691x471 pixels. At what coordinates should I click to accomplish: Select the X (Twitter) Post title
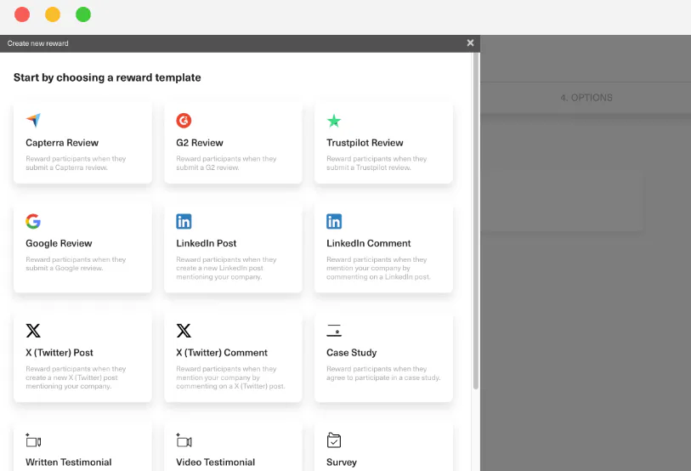(x=59, y=353)
